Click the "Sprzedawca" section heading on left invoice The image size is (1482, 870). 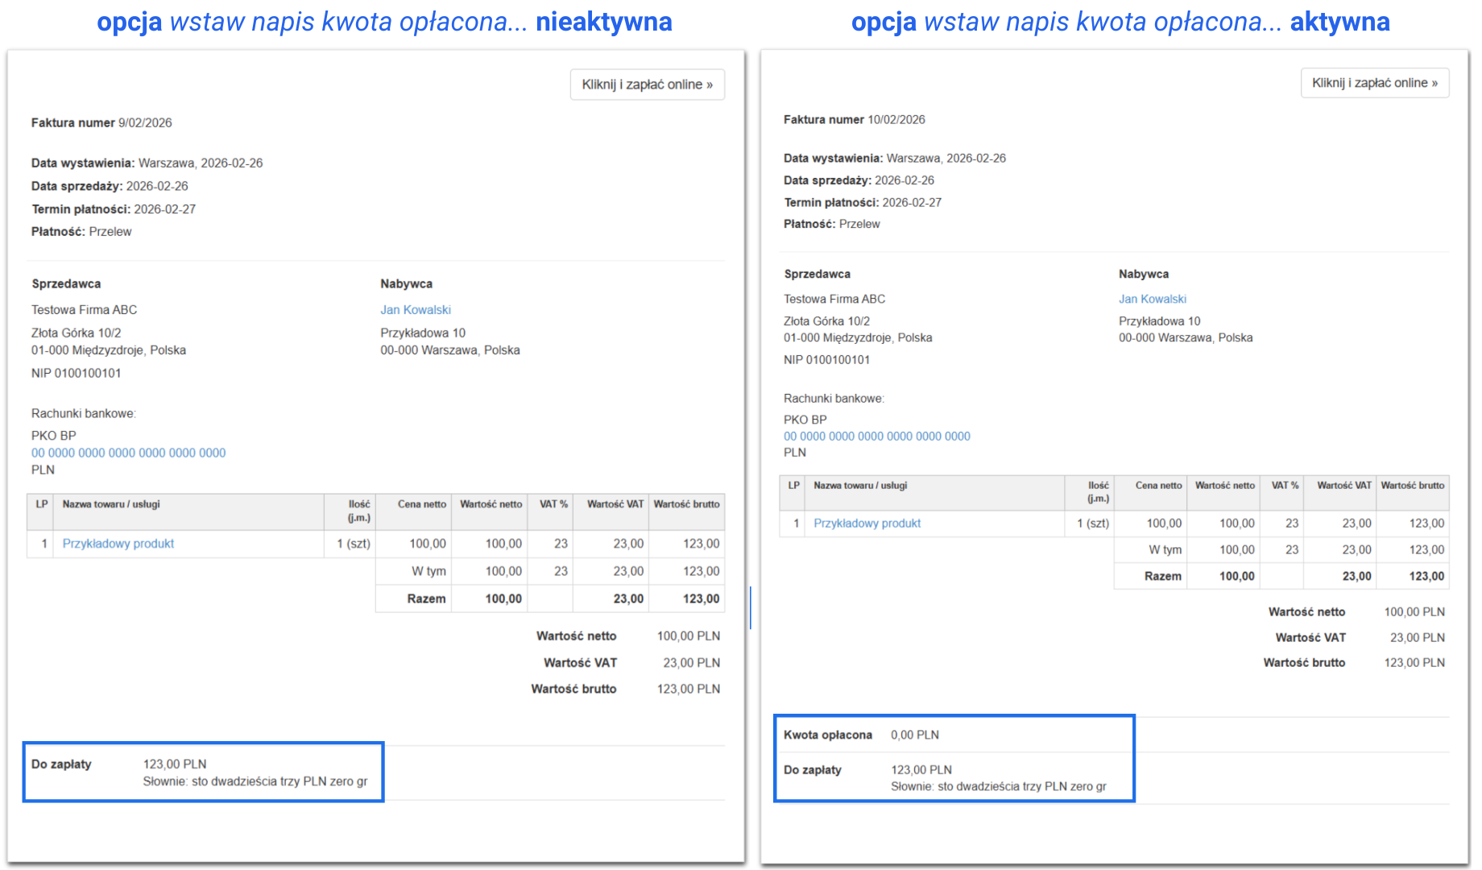point(66,284)
